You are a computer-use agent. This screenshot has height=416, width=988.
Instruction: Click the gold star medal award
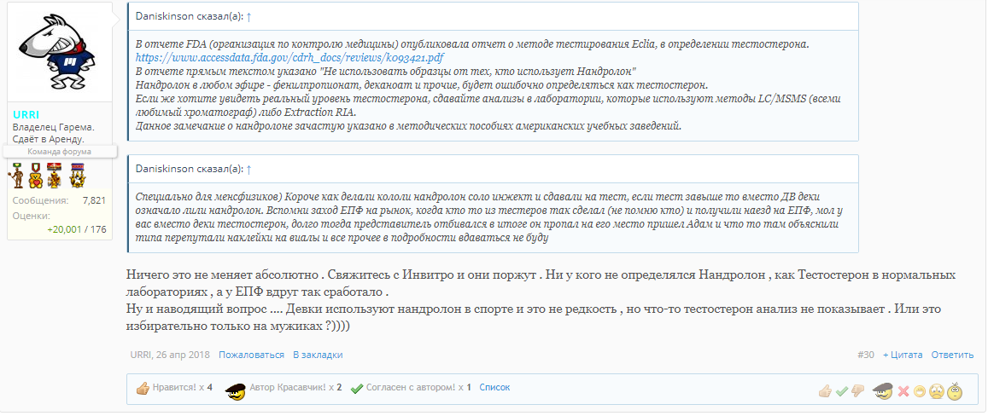[x=77, y=176]
